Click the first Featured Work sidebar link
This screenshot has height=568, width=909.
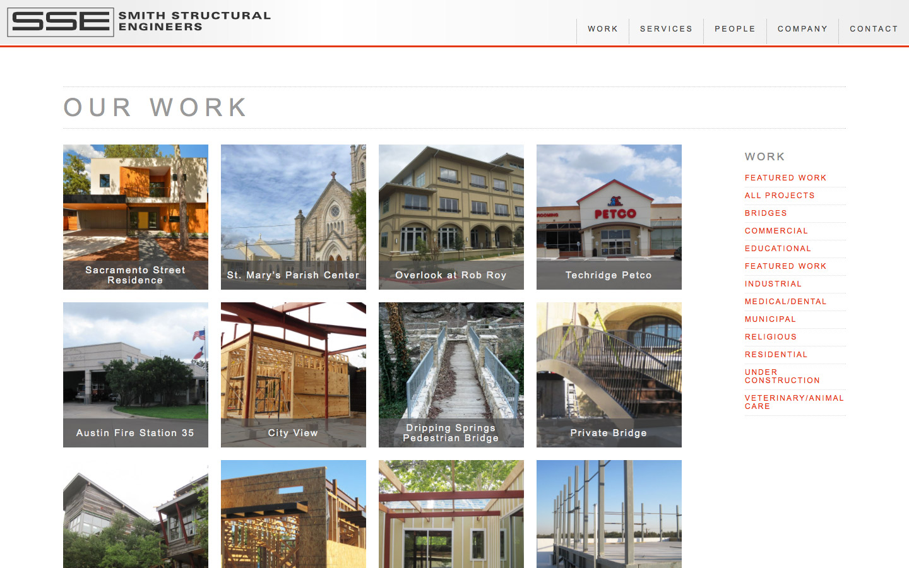(x=785, y=178)
